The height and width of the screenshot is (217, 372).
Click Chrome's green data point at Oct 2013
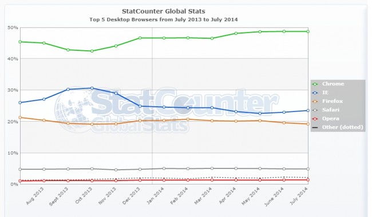point(92,51)
